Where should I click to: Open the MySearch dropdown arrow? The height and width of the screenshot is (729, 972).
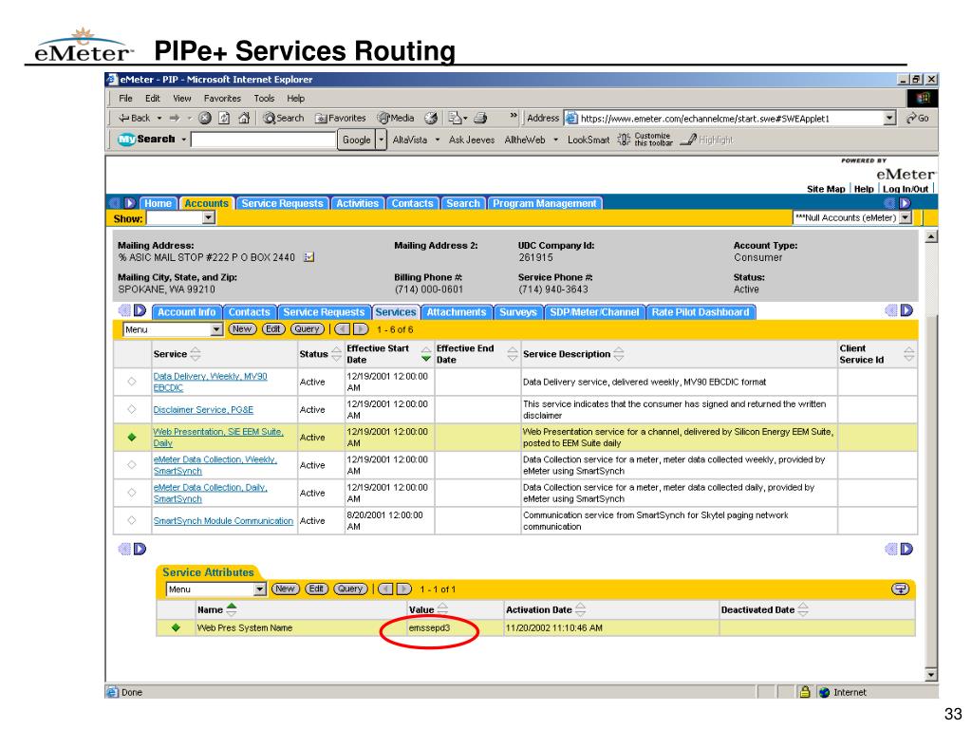[183, 140]
